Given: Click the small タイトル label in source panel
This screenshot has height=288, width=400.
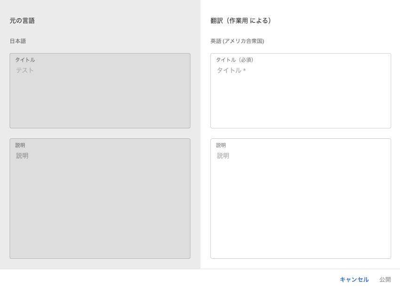Looking at the screenshot, I should coord(25,60).
